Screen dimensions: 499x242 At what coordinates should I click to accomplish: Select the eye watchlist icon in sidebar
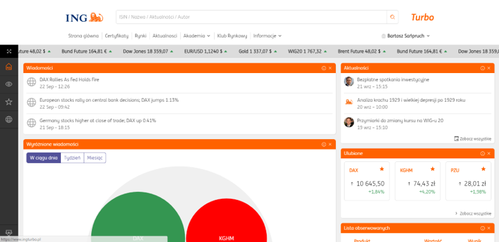point(9,84)
